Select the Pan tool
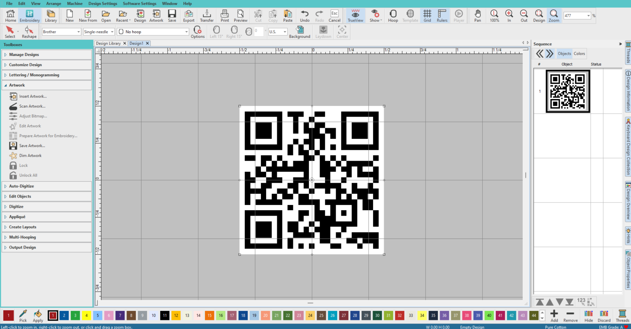 click(x=477, y=16)
